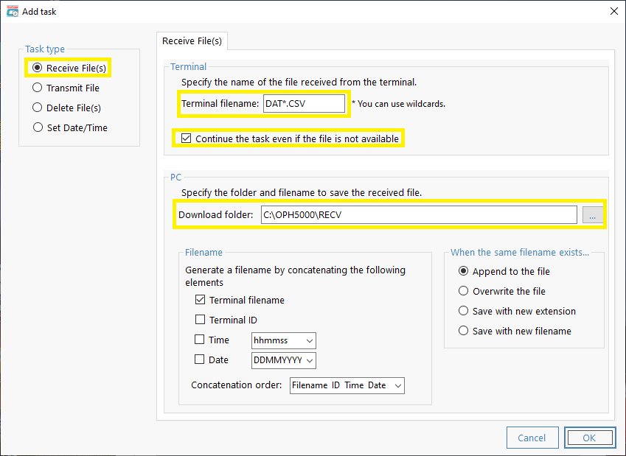The image size is (626, 456).
Task: Expand the Concatenation order dropdown
Action: (347, 385)
